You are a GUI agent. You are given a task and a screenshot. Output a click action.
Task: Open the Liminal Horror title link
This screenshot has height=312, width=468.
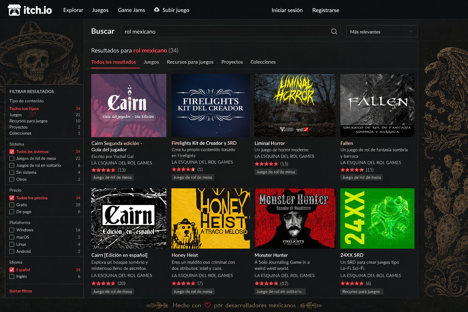[270, 143]
